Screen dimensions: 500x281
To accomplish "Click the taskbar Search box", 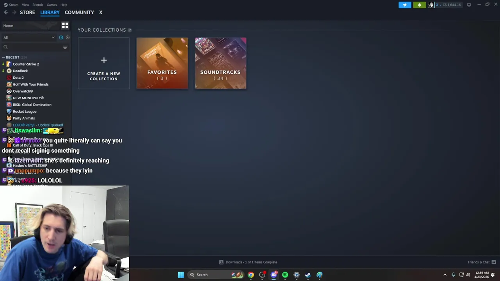I will (x=216, y=275).
